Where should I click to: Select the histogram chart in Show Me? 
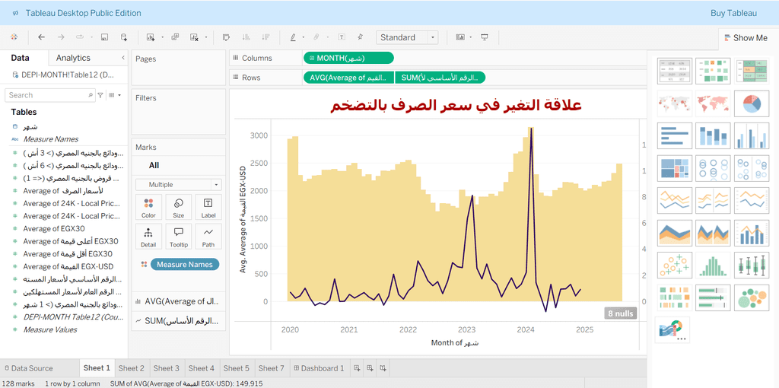[x=713, y=265]
